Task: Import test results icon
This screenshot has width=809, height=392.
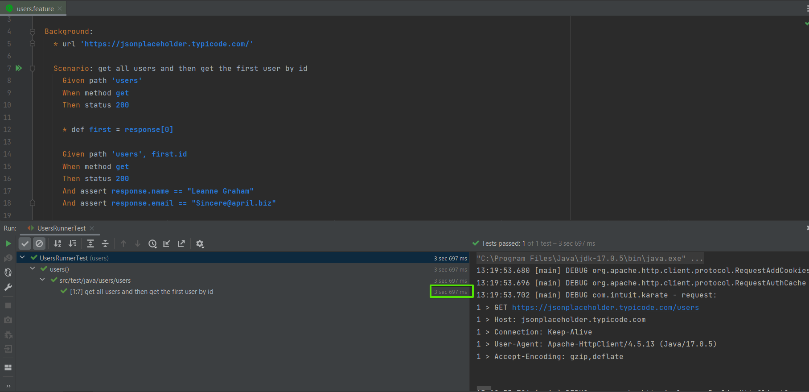Action: click(x=167, y=243)
